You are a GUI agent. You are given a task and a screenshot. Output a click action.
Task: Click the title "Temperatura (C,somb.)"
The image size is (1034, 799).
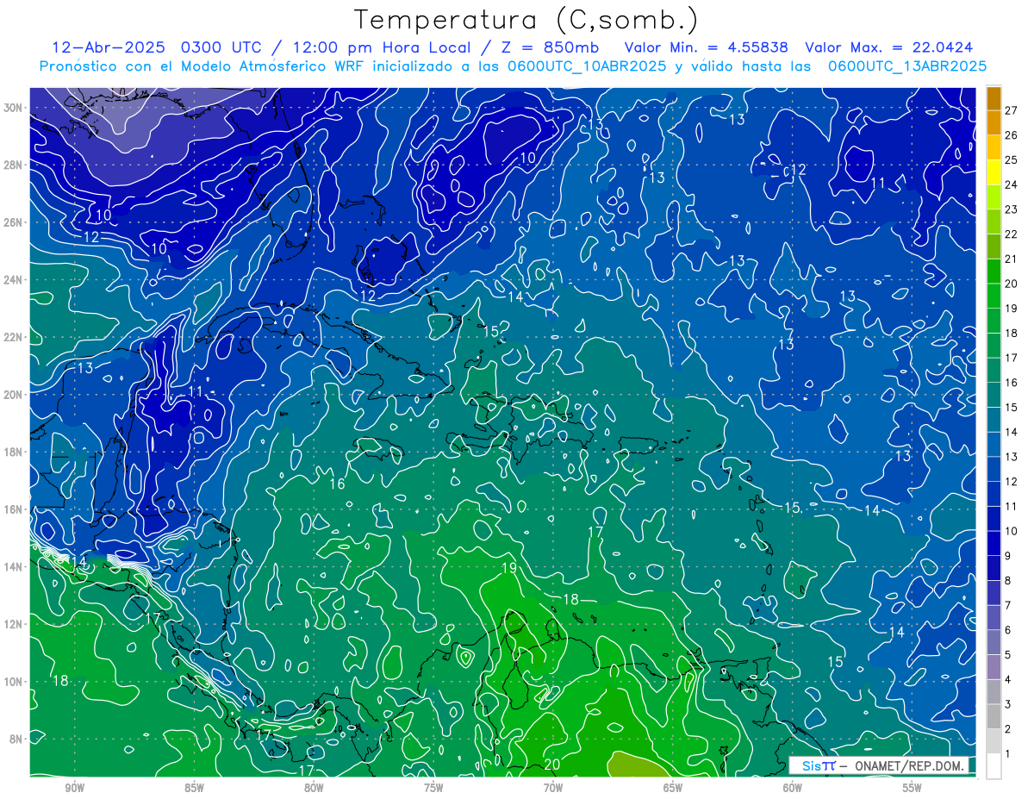(x=526, y=20)
